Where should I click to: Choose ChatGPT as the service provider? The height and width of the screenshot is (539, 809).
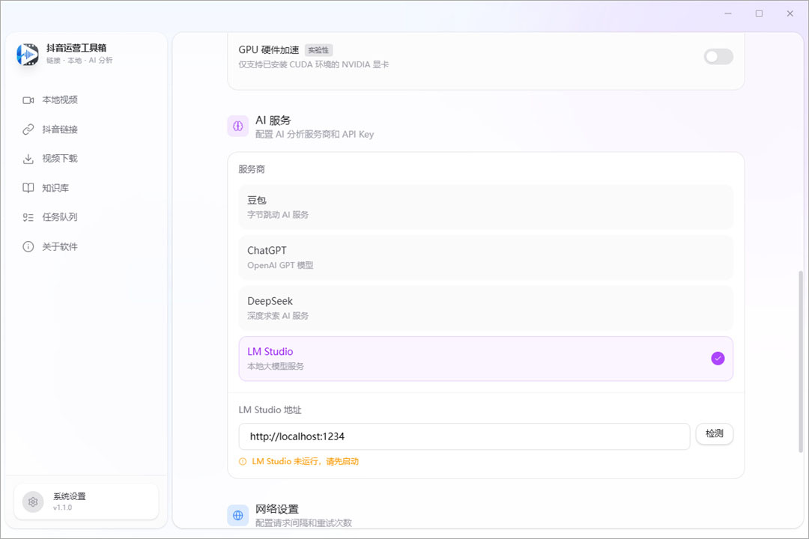485,256
